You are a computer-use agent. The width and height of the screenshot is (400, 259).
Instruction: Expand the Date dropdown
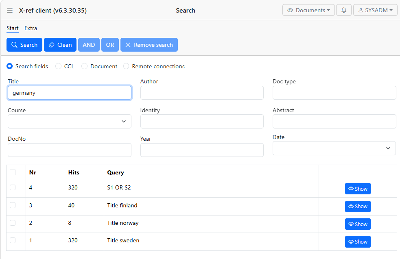334,148
